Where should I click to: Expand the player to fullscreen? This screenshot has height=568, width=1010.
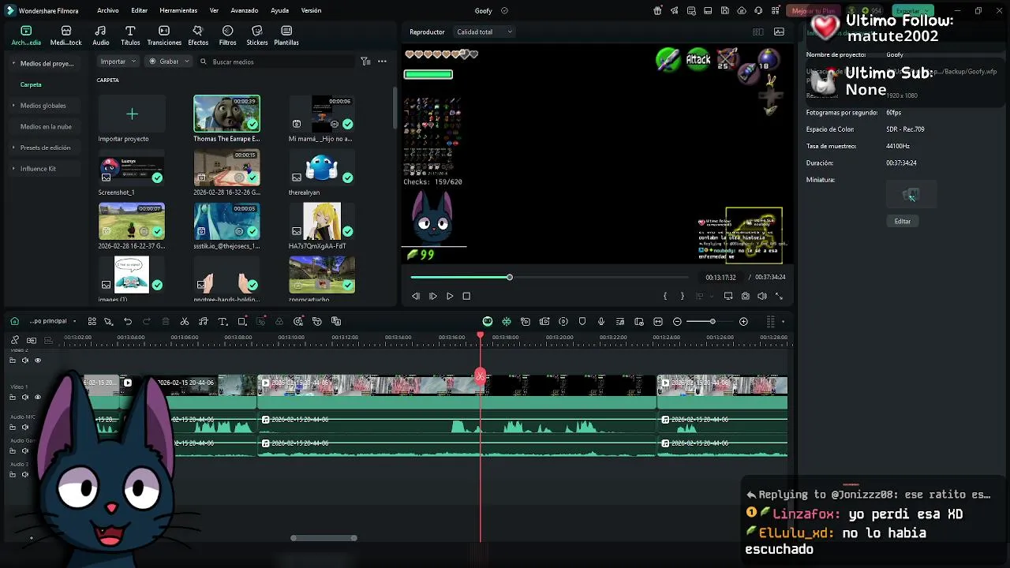click(780, 296)
